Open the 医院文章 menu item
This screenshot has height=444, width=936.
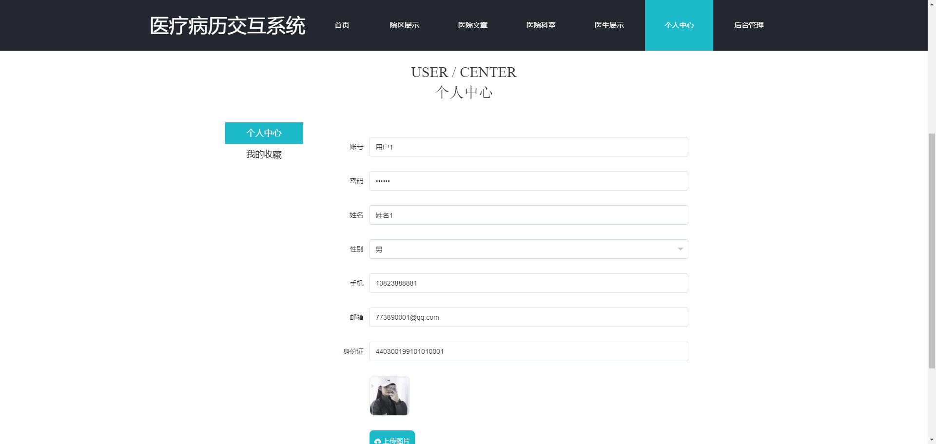click(x=472, y=25)
